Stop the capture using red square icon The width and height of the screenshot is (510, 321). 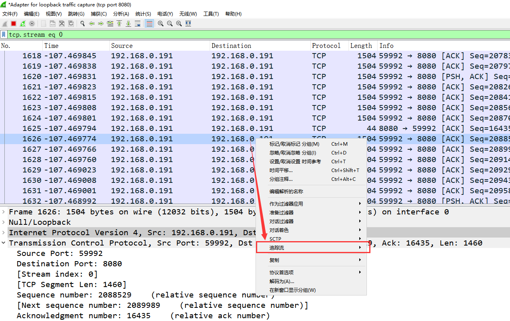[x=13, y=23]
